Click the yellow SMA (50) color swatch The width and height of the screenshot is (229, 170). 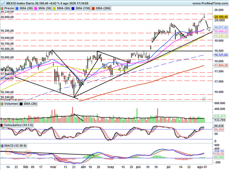pyautogui.click(x=54, y=8)
